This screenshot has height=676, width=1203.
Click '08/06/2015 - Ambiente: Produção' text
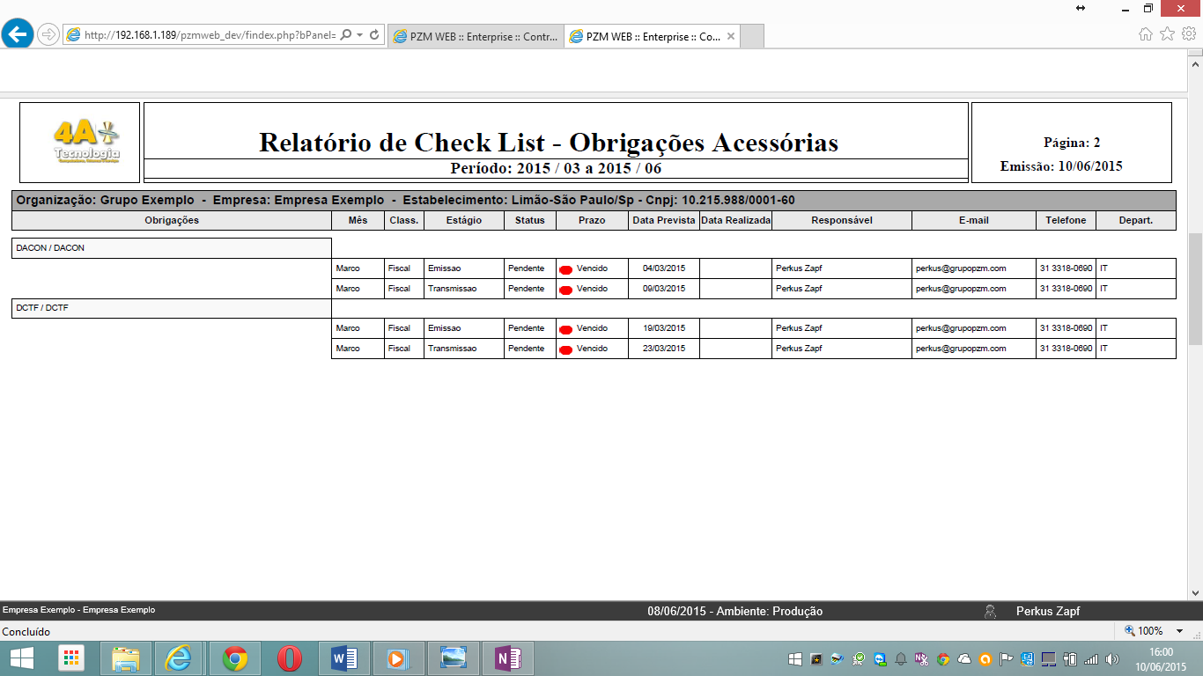[734, 611]
